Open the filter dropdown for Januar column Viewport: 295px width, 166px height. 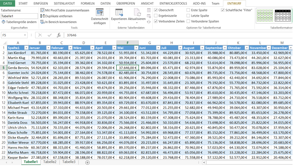(48, 48)
